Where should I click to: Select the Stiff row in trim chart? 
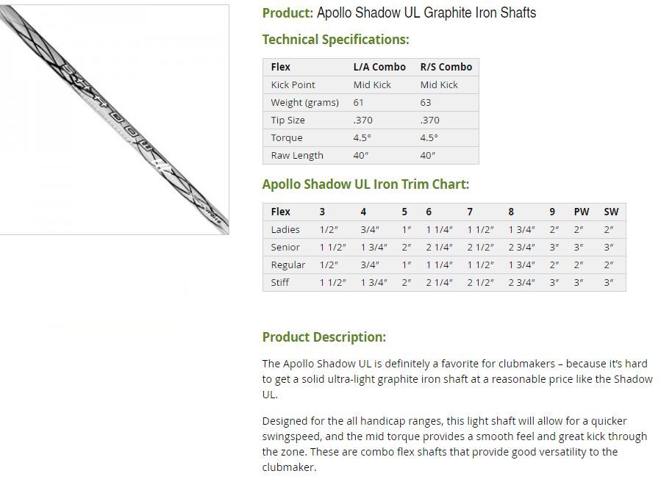point(444,283)
